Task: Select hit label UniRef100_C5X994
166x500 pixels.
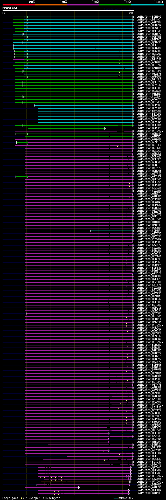Action: coord(149,96)
